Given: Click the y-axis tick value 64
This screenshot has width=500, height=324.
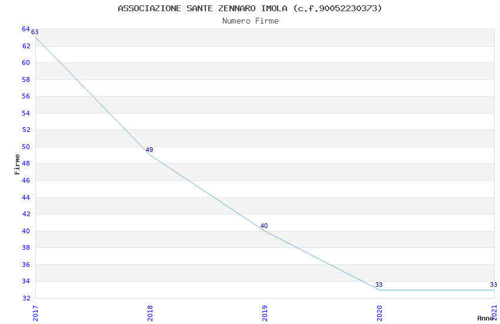Looking at the screenshot, I should pos(26,29).
